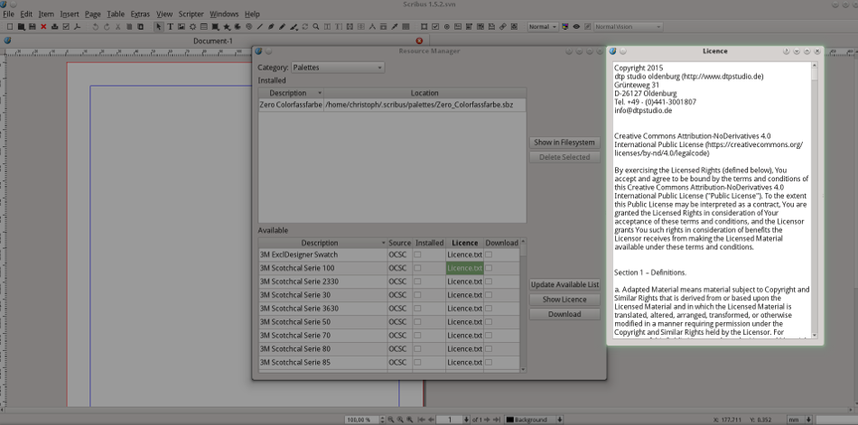
Task: Click Licence.txt for 3M Scotchcal Serie 2330
Action: click(x=464, y=282)
